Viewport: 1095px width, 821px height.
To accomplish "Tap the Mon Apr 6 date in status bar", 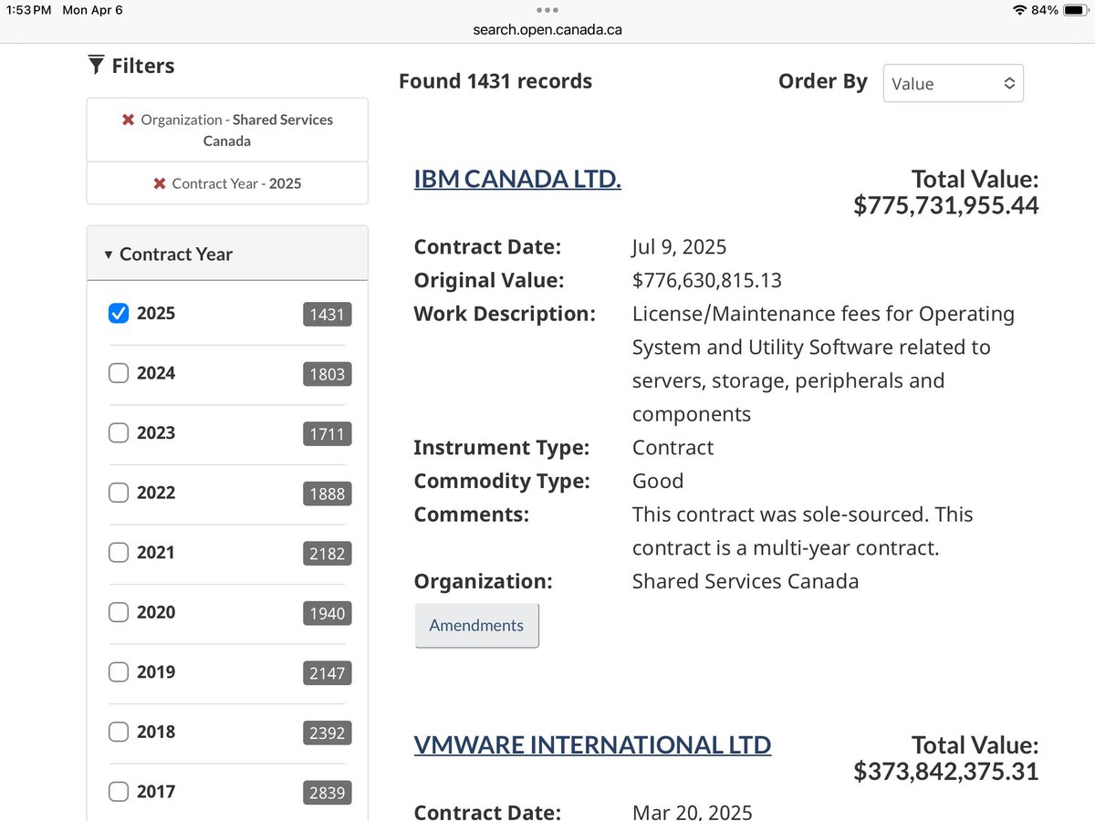I will [92, 10].
